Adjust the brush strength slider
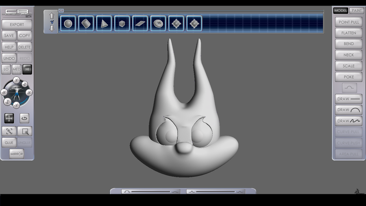Viewport: 366px width, 206px height. (x=216, y=191)
